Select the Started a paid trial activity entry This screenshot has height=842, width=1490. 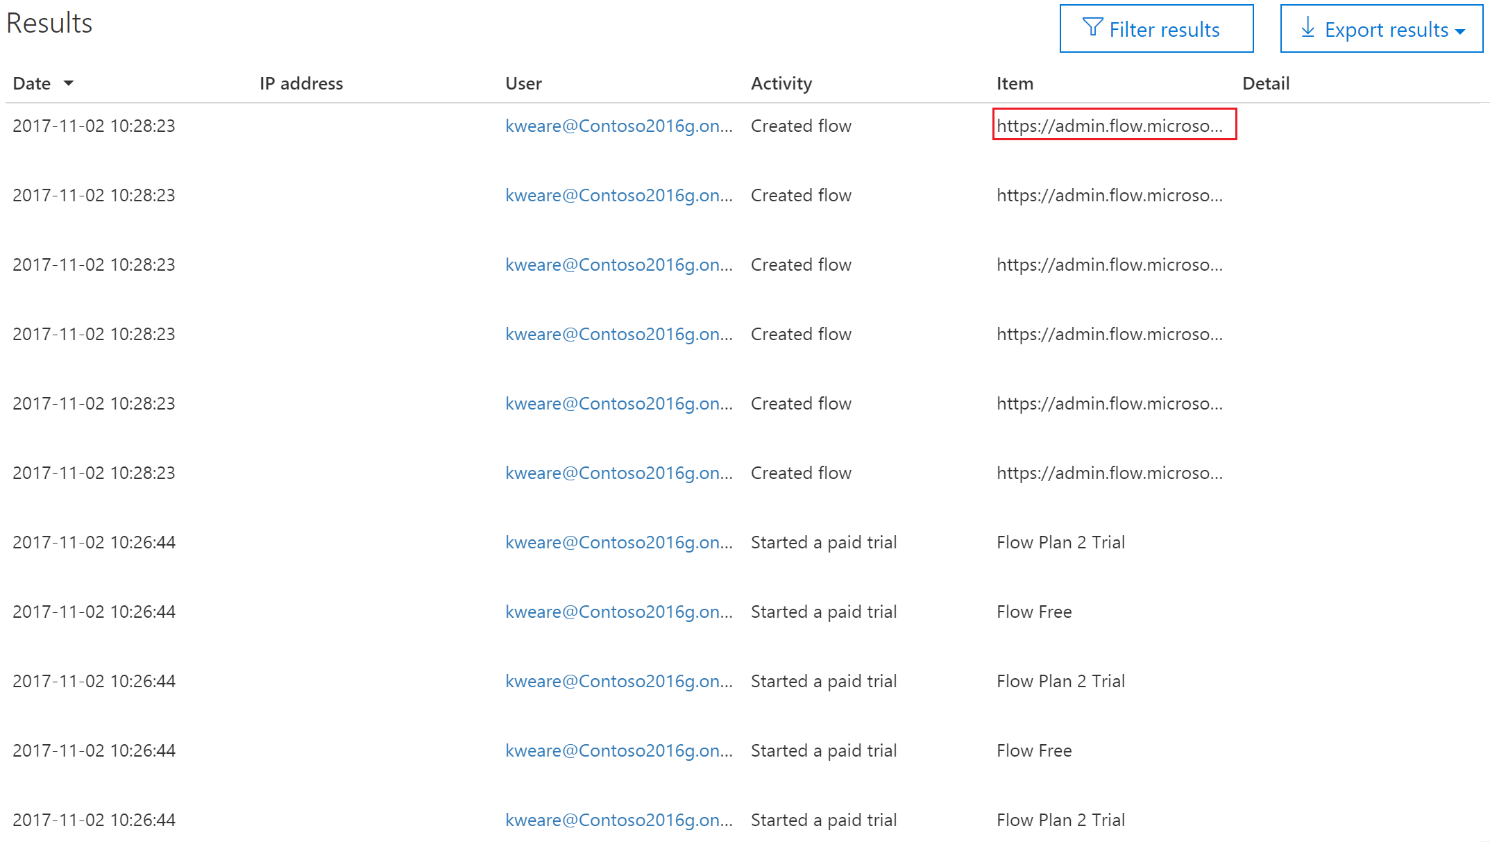tap(823, 542)
